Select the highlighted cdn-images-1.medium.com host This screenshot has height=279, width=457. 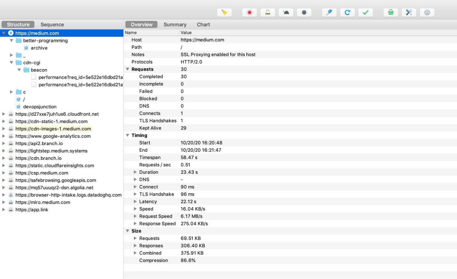53,129
